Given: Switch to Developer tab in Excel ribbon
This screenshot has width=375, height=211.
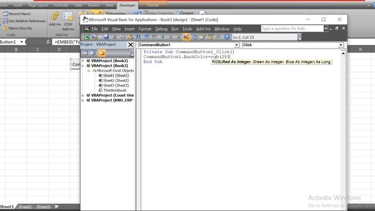Looking at the screenshot, I should tap(127, 5).
